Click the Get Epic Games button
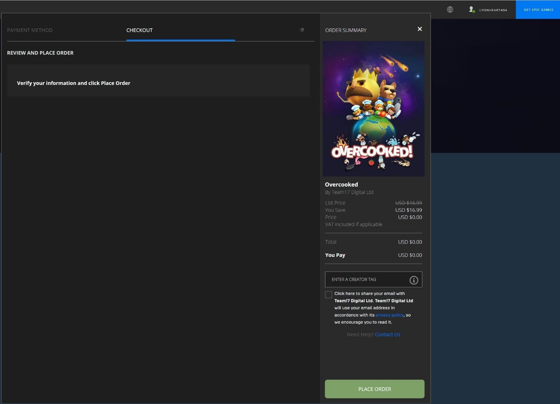Viewport: 560px width, 404px height. (538, 10)
